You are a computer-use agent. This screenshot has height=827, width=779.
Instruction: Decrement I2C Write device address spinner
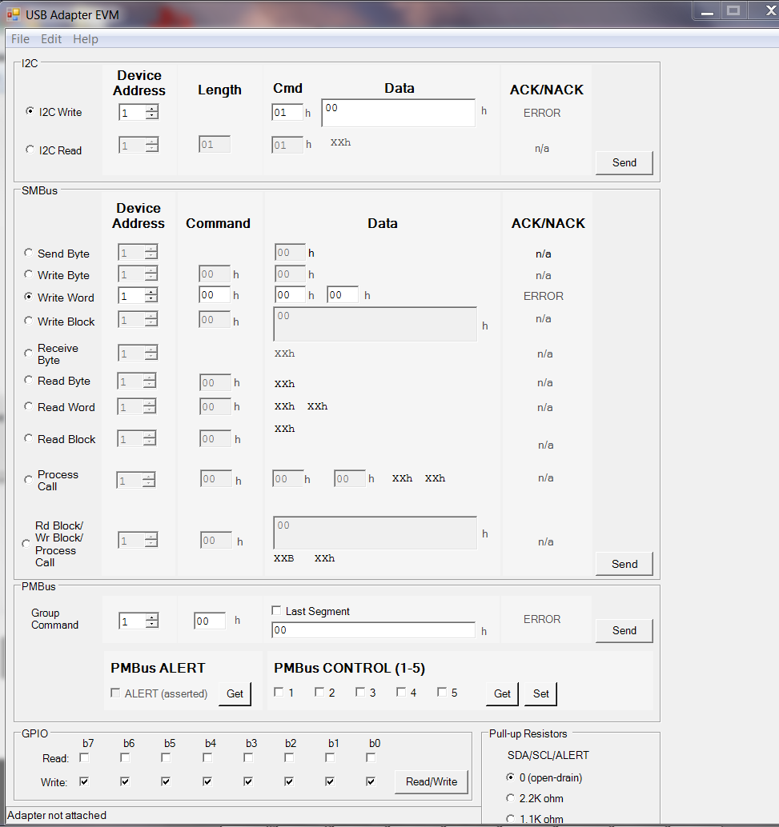(x=152, y=115)
